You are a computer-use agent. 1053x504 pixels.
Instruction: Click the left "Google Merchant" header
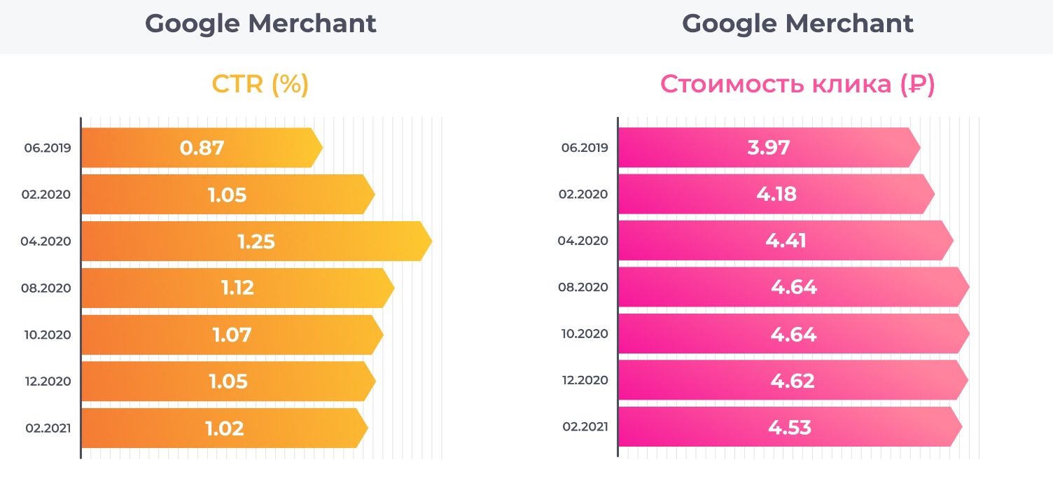coord(260,24)
